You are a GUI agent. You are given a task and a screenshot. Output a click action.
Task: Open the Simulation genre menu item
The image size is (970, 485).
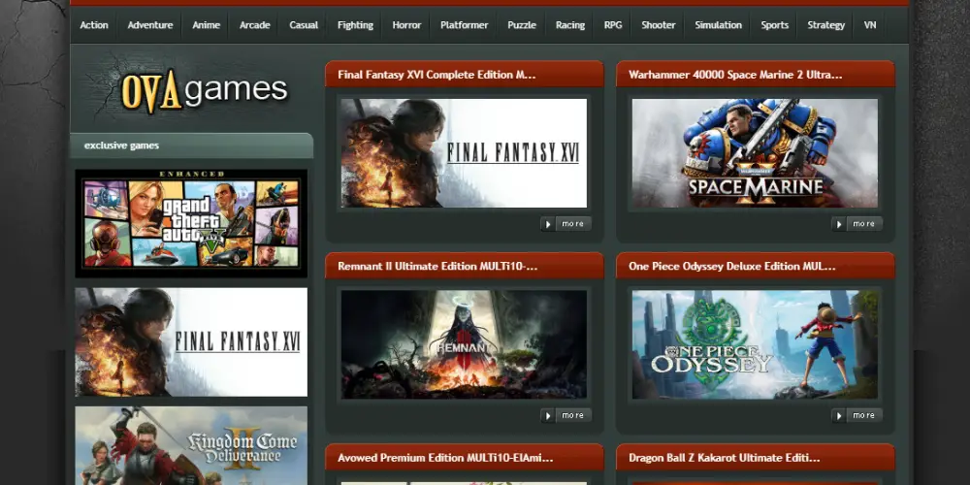pyautogui.click(x=718, y=25)
